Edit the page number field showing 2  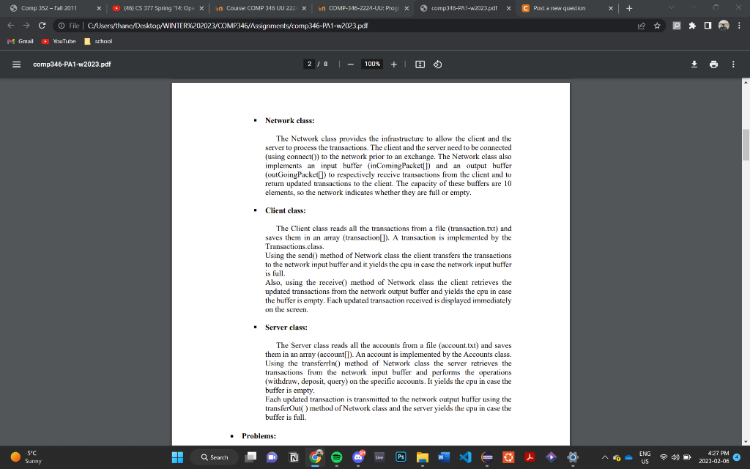(x=308, y=64)
